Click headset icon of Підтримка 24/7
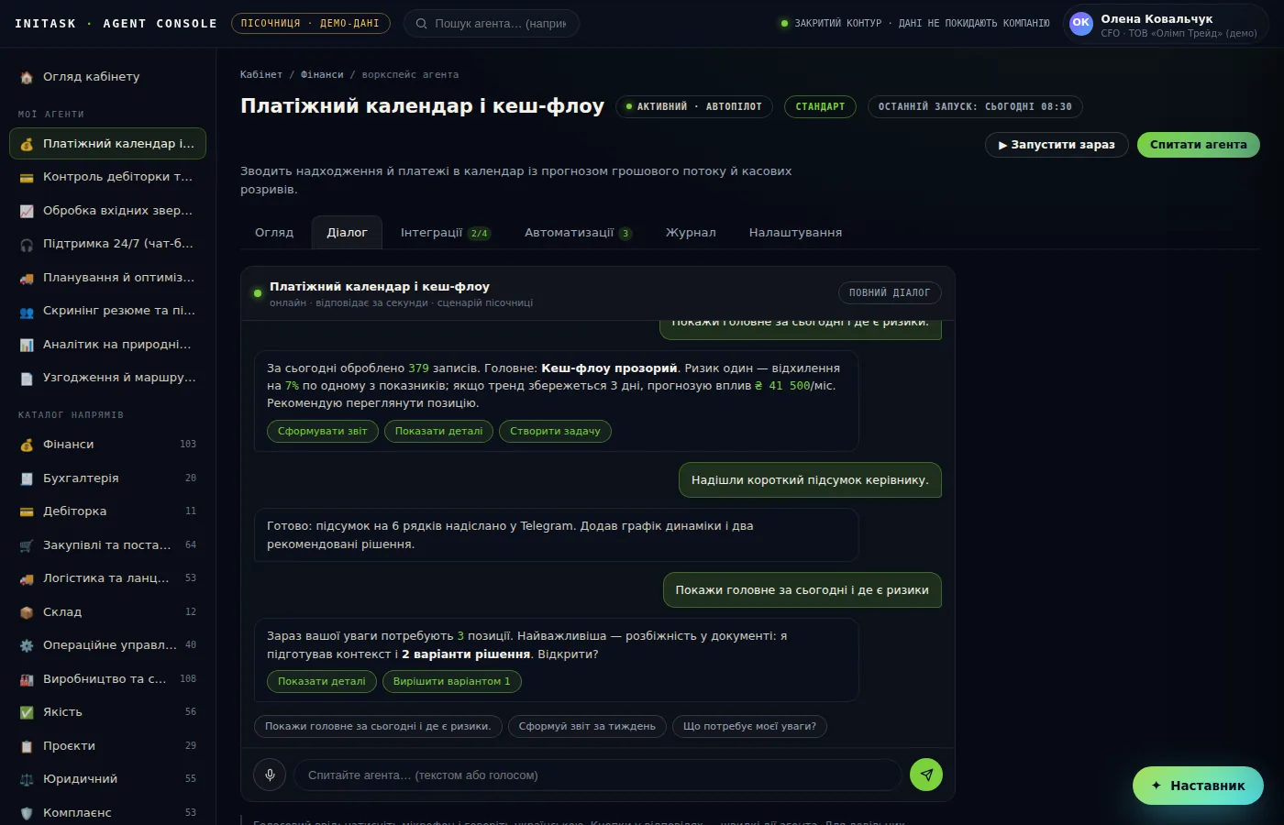The height and width of the screenshot is (825, 1284). pos(27,244)
